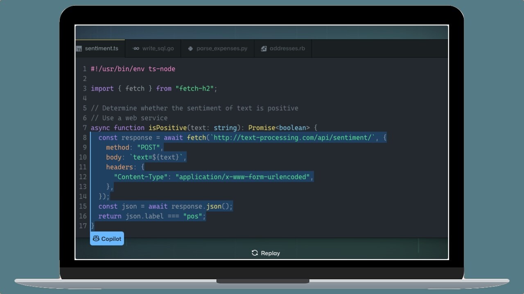Click the Copilot badge below the code
524x294 pixels.
(107, 238)
